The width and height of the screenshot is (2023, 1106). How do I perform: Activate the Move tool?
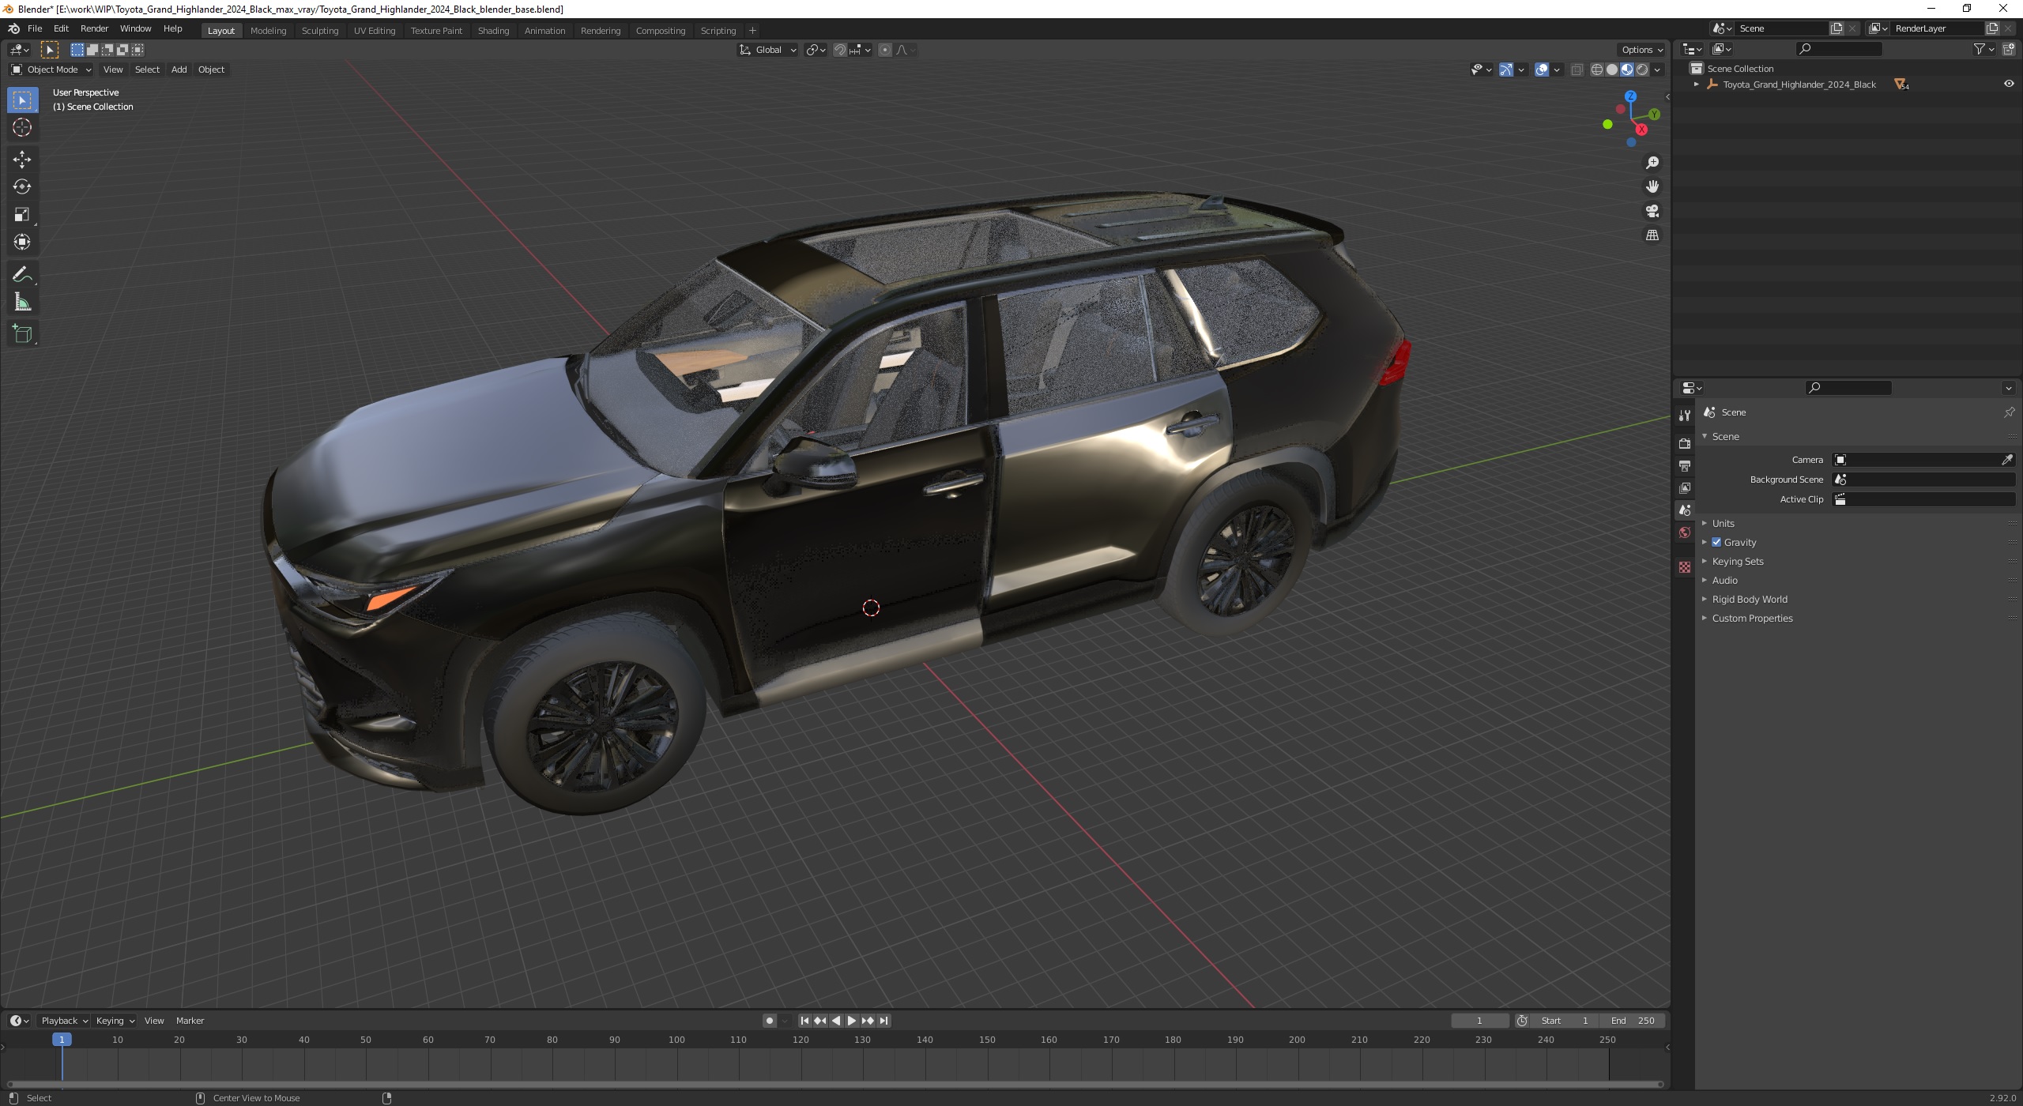(x=22, y=160)
